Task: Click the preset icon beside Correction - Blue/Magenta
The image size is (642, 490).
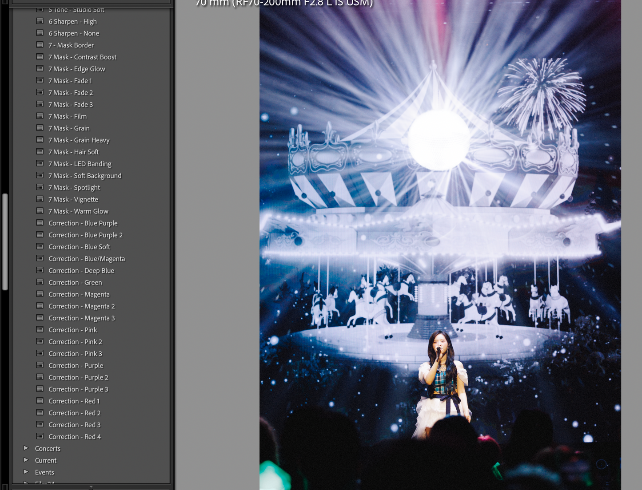Action: 40,258
